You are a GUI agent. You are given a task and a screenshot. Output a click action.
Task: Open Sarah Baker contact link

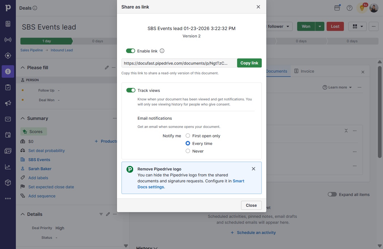click(40, 169)
